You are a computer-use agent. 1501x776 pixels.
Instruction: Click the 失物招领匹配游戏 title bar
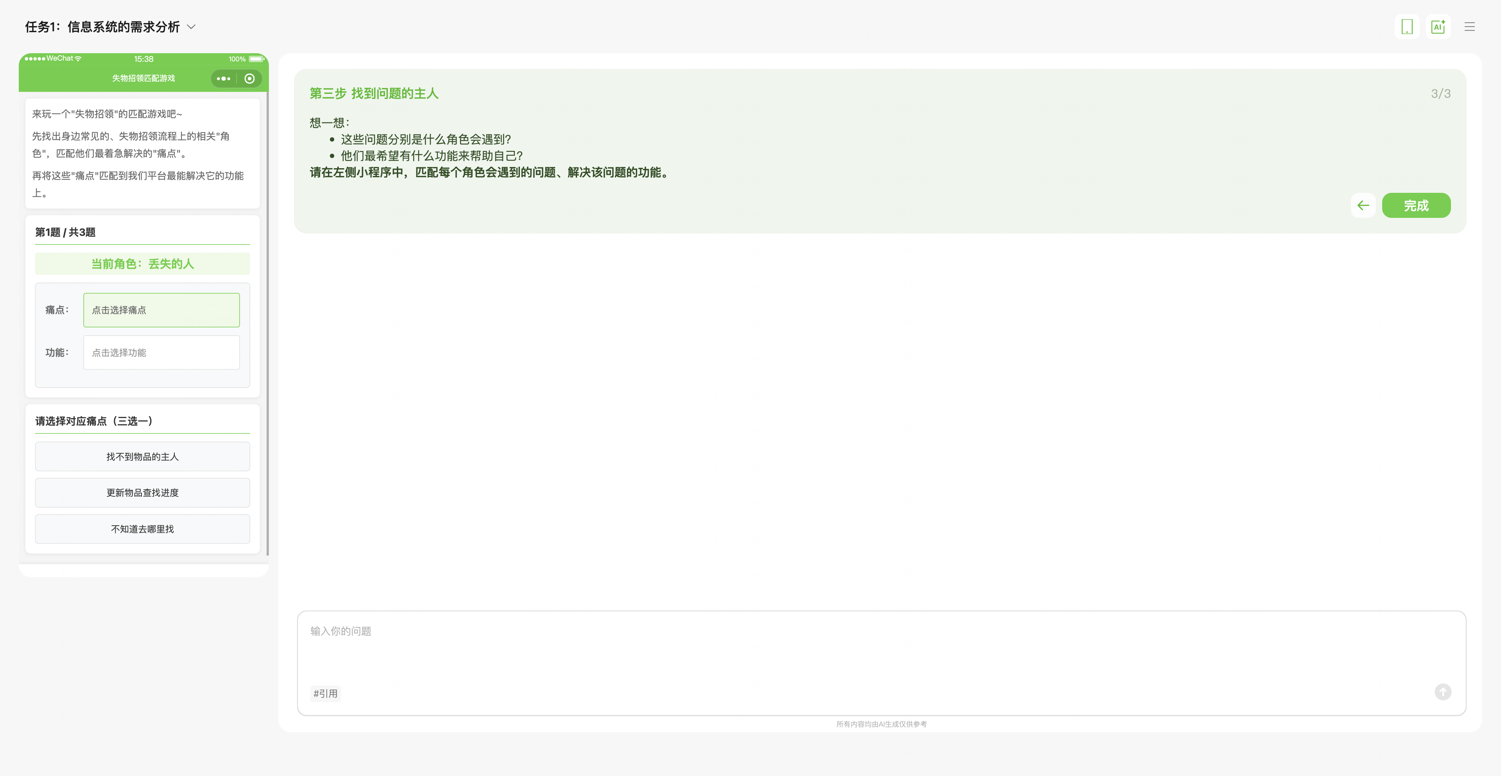143,78
